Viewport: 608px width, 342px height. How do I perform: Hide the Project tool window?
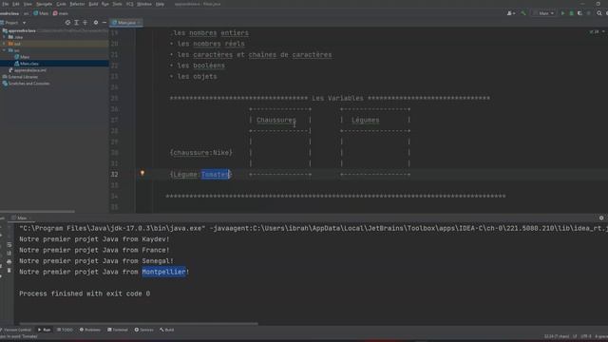[x=104, y=23]
